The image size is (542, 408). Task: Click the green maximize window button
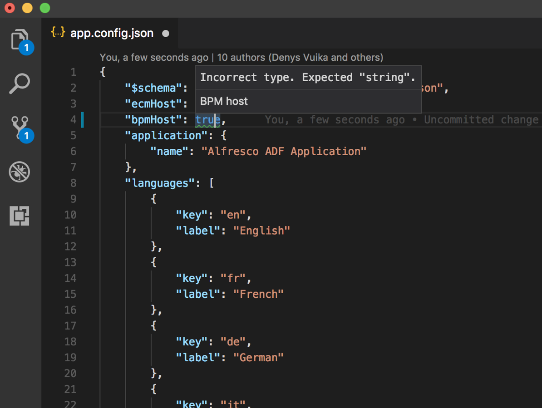pyautogui.click(x=45, y=8)
